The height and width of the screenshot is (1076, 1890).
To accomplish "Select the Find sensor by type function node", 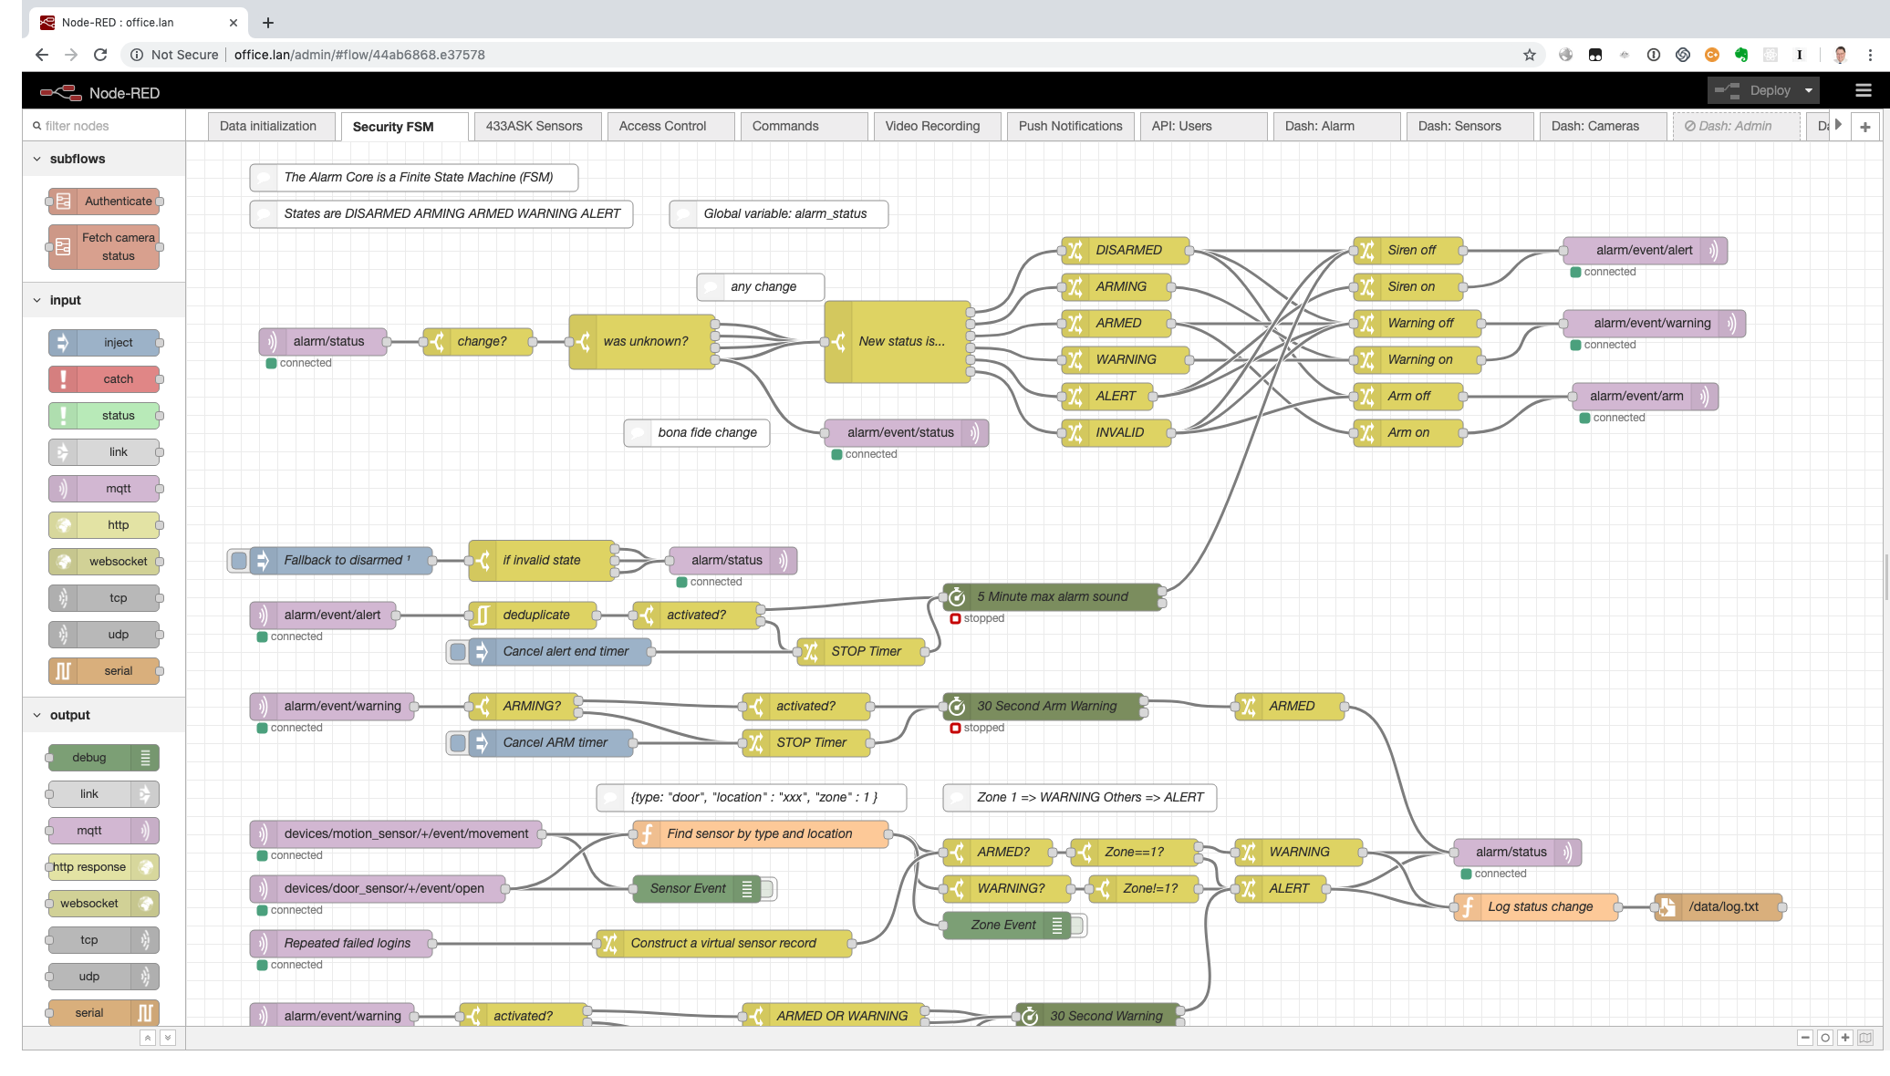I will (761, 834).
